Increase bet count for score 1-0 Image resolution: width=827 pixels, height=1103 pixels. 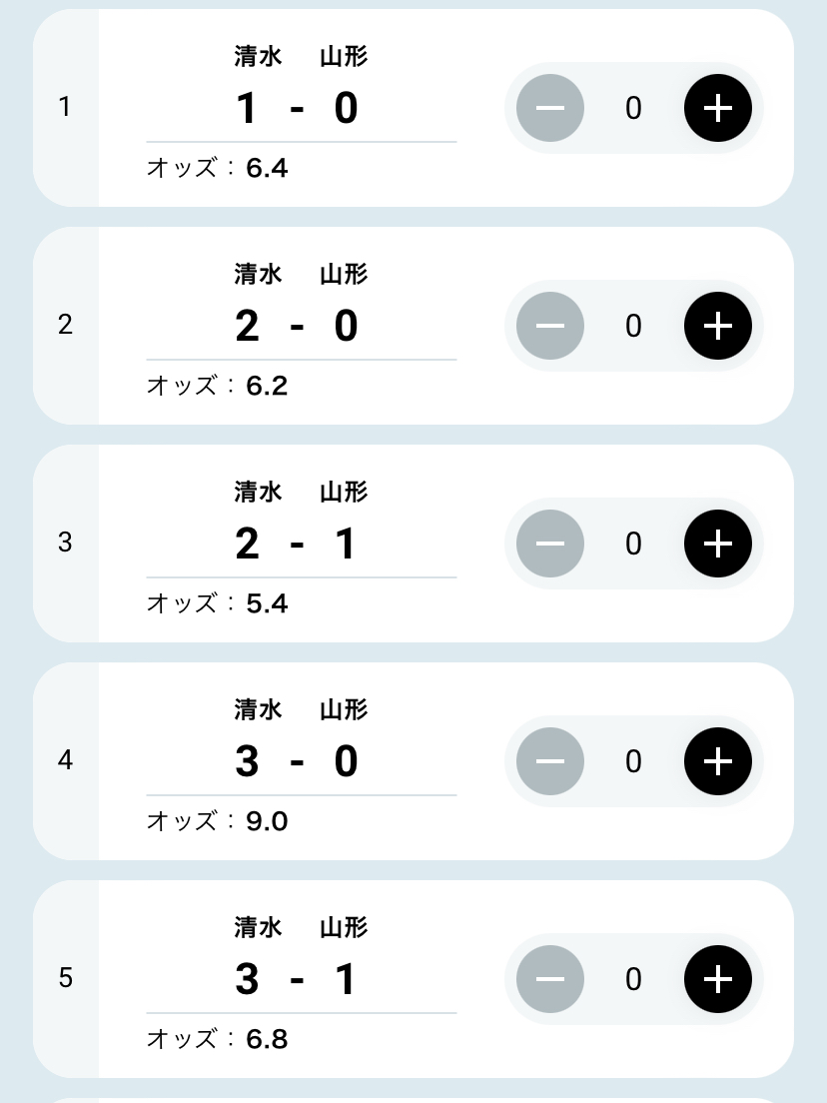coord(718,108)
